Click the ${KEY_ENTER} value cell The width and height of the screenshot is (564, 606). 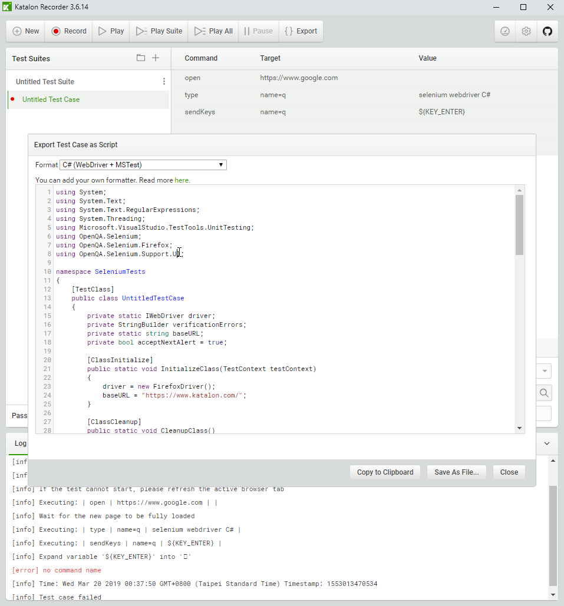click(442, 112)
